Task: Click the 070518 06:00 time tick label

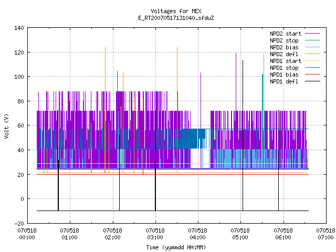Action: 283,234
